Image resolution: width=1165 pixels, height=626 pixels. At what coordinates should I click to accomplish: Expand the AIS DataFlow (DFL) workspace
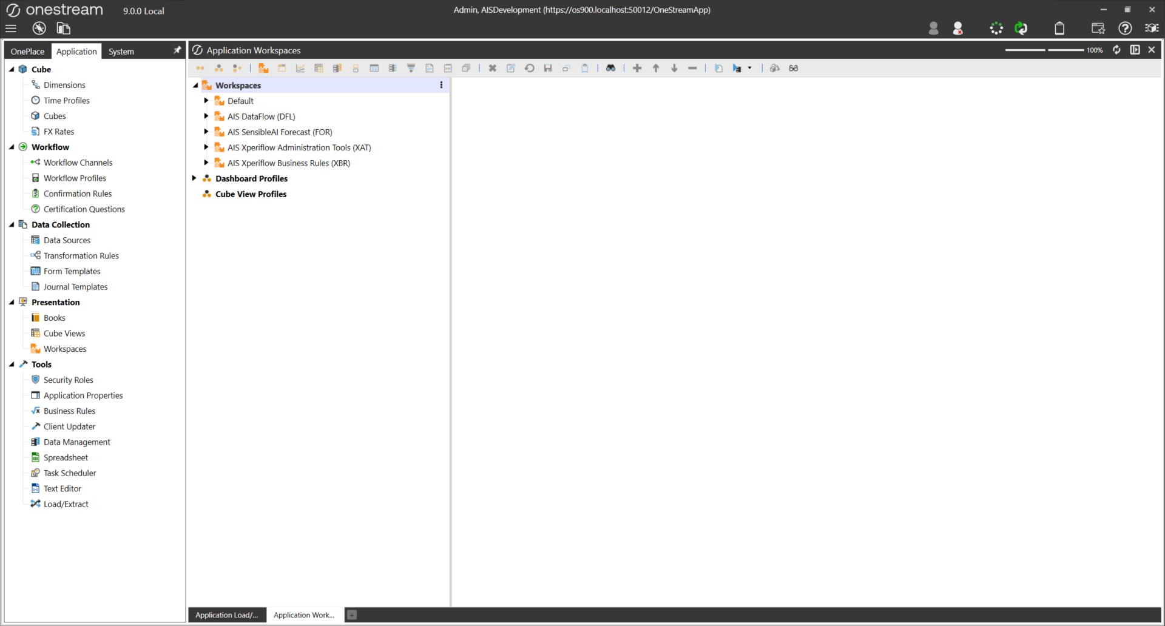pos(206,116)
